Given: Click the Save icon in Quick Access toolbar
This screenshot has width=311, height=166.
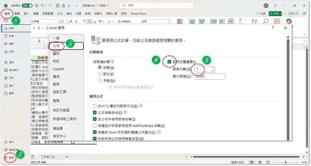Looking at the screenshot, I should (37, 5).
